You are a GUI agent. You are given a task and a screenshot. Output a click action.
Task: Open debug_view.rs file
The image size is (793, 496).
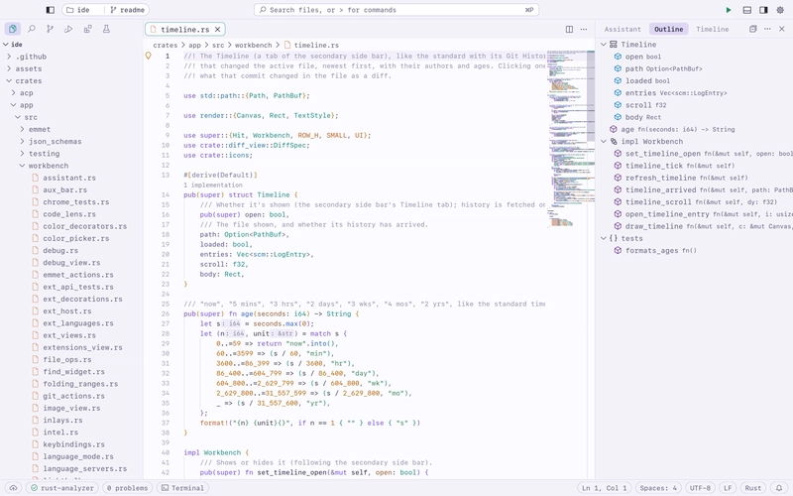[x=70, y=263]
